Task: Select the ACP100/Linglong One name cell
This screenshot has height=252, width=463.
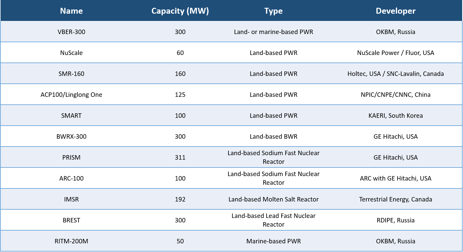Action: [x=71, y=94]
